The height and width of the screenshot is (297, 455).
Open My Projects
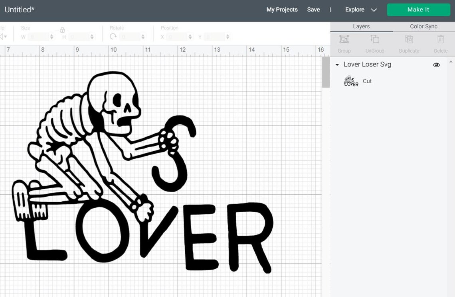click(x=282, y=10)
